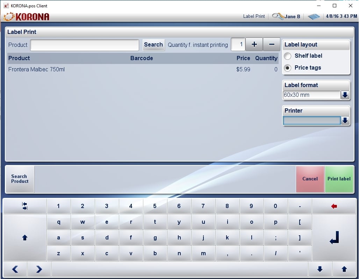Click the Label Print header link

pos(254,16)
